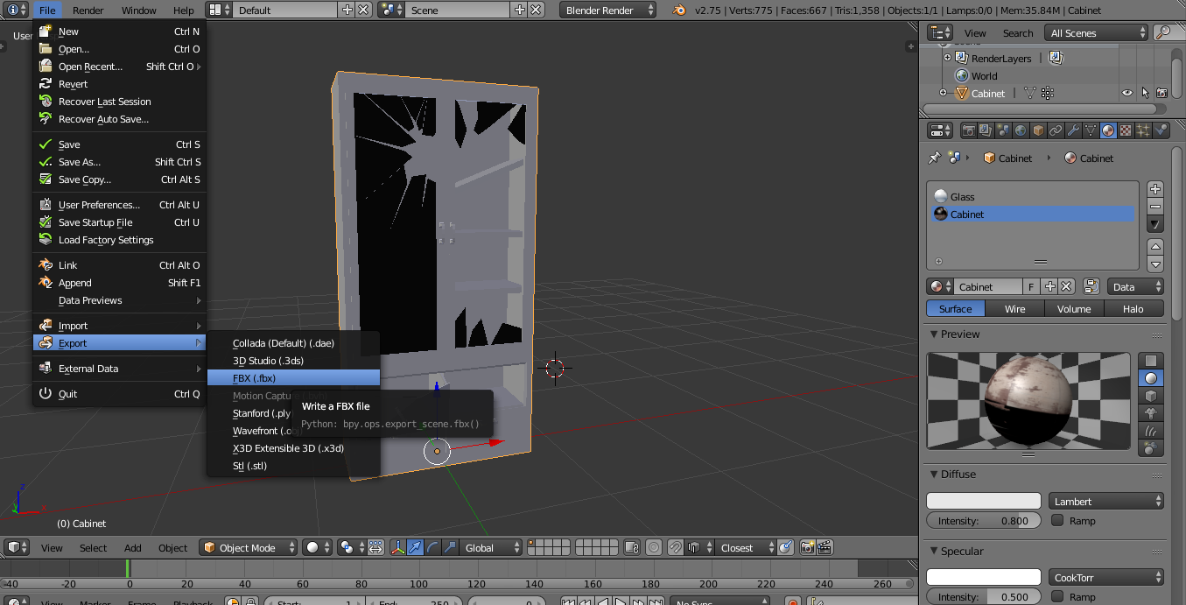Screen dimensions: 1186x605
Task: Click the Diffuse Intensity value field
Action: pyautogui.click(x=984, y=520)
